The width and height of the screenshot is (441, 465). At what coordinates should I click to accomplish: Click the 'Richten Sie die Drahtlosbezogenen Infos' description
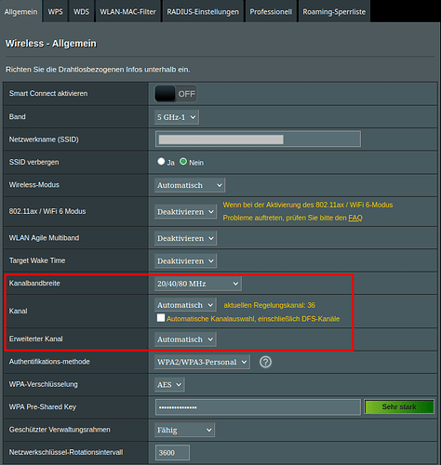[98, 70]
